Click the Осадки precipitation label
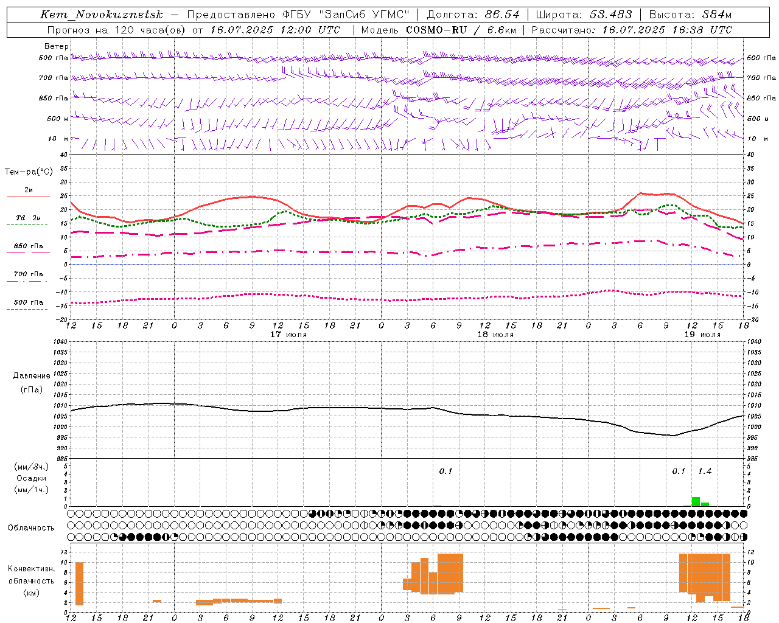Image resolution: width=779 pixels, height=623 pixels. click(31, 478)
